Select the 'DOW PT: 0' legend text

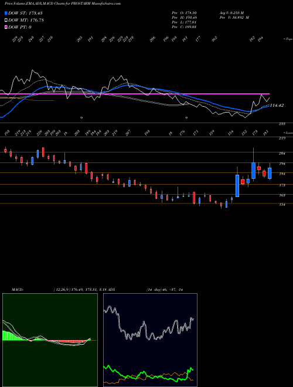tap(20, 27)
